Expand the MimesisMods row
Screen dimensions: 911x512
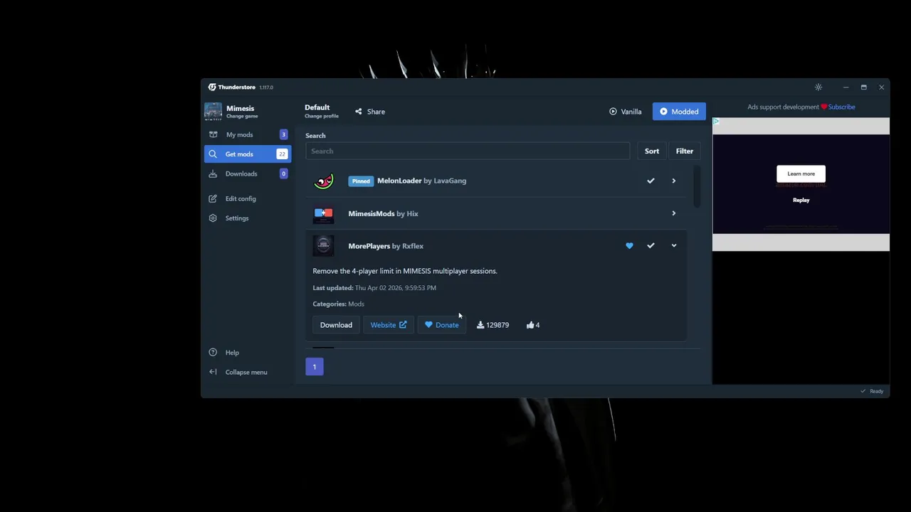(673, 213)
